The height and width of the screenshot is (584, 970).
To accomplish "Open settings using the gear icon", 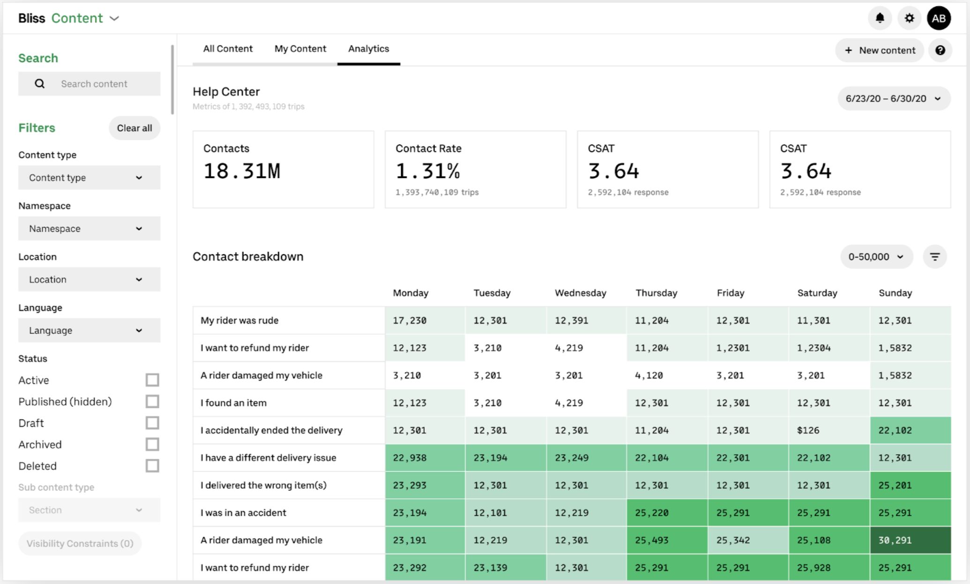I will point(909,18).
